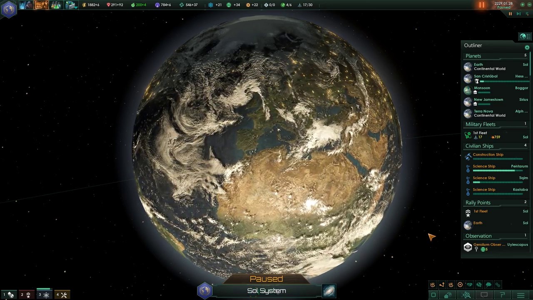Screen dimensions: 533x300
Task: Select the Construction Ship entry
Action: (x=496, y=157)
